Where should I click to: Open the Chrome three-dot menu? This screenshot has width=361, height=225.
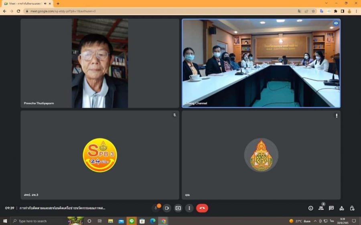coord(356,11)
